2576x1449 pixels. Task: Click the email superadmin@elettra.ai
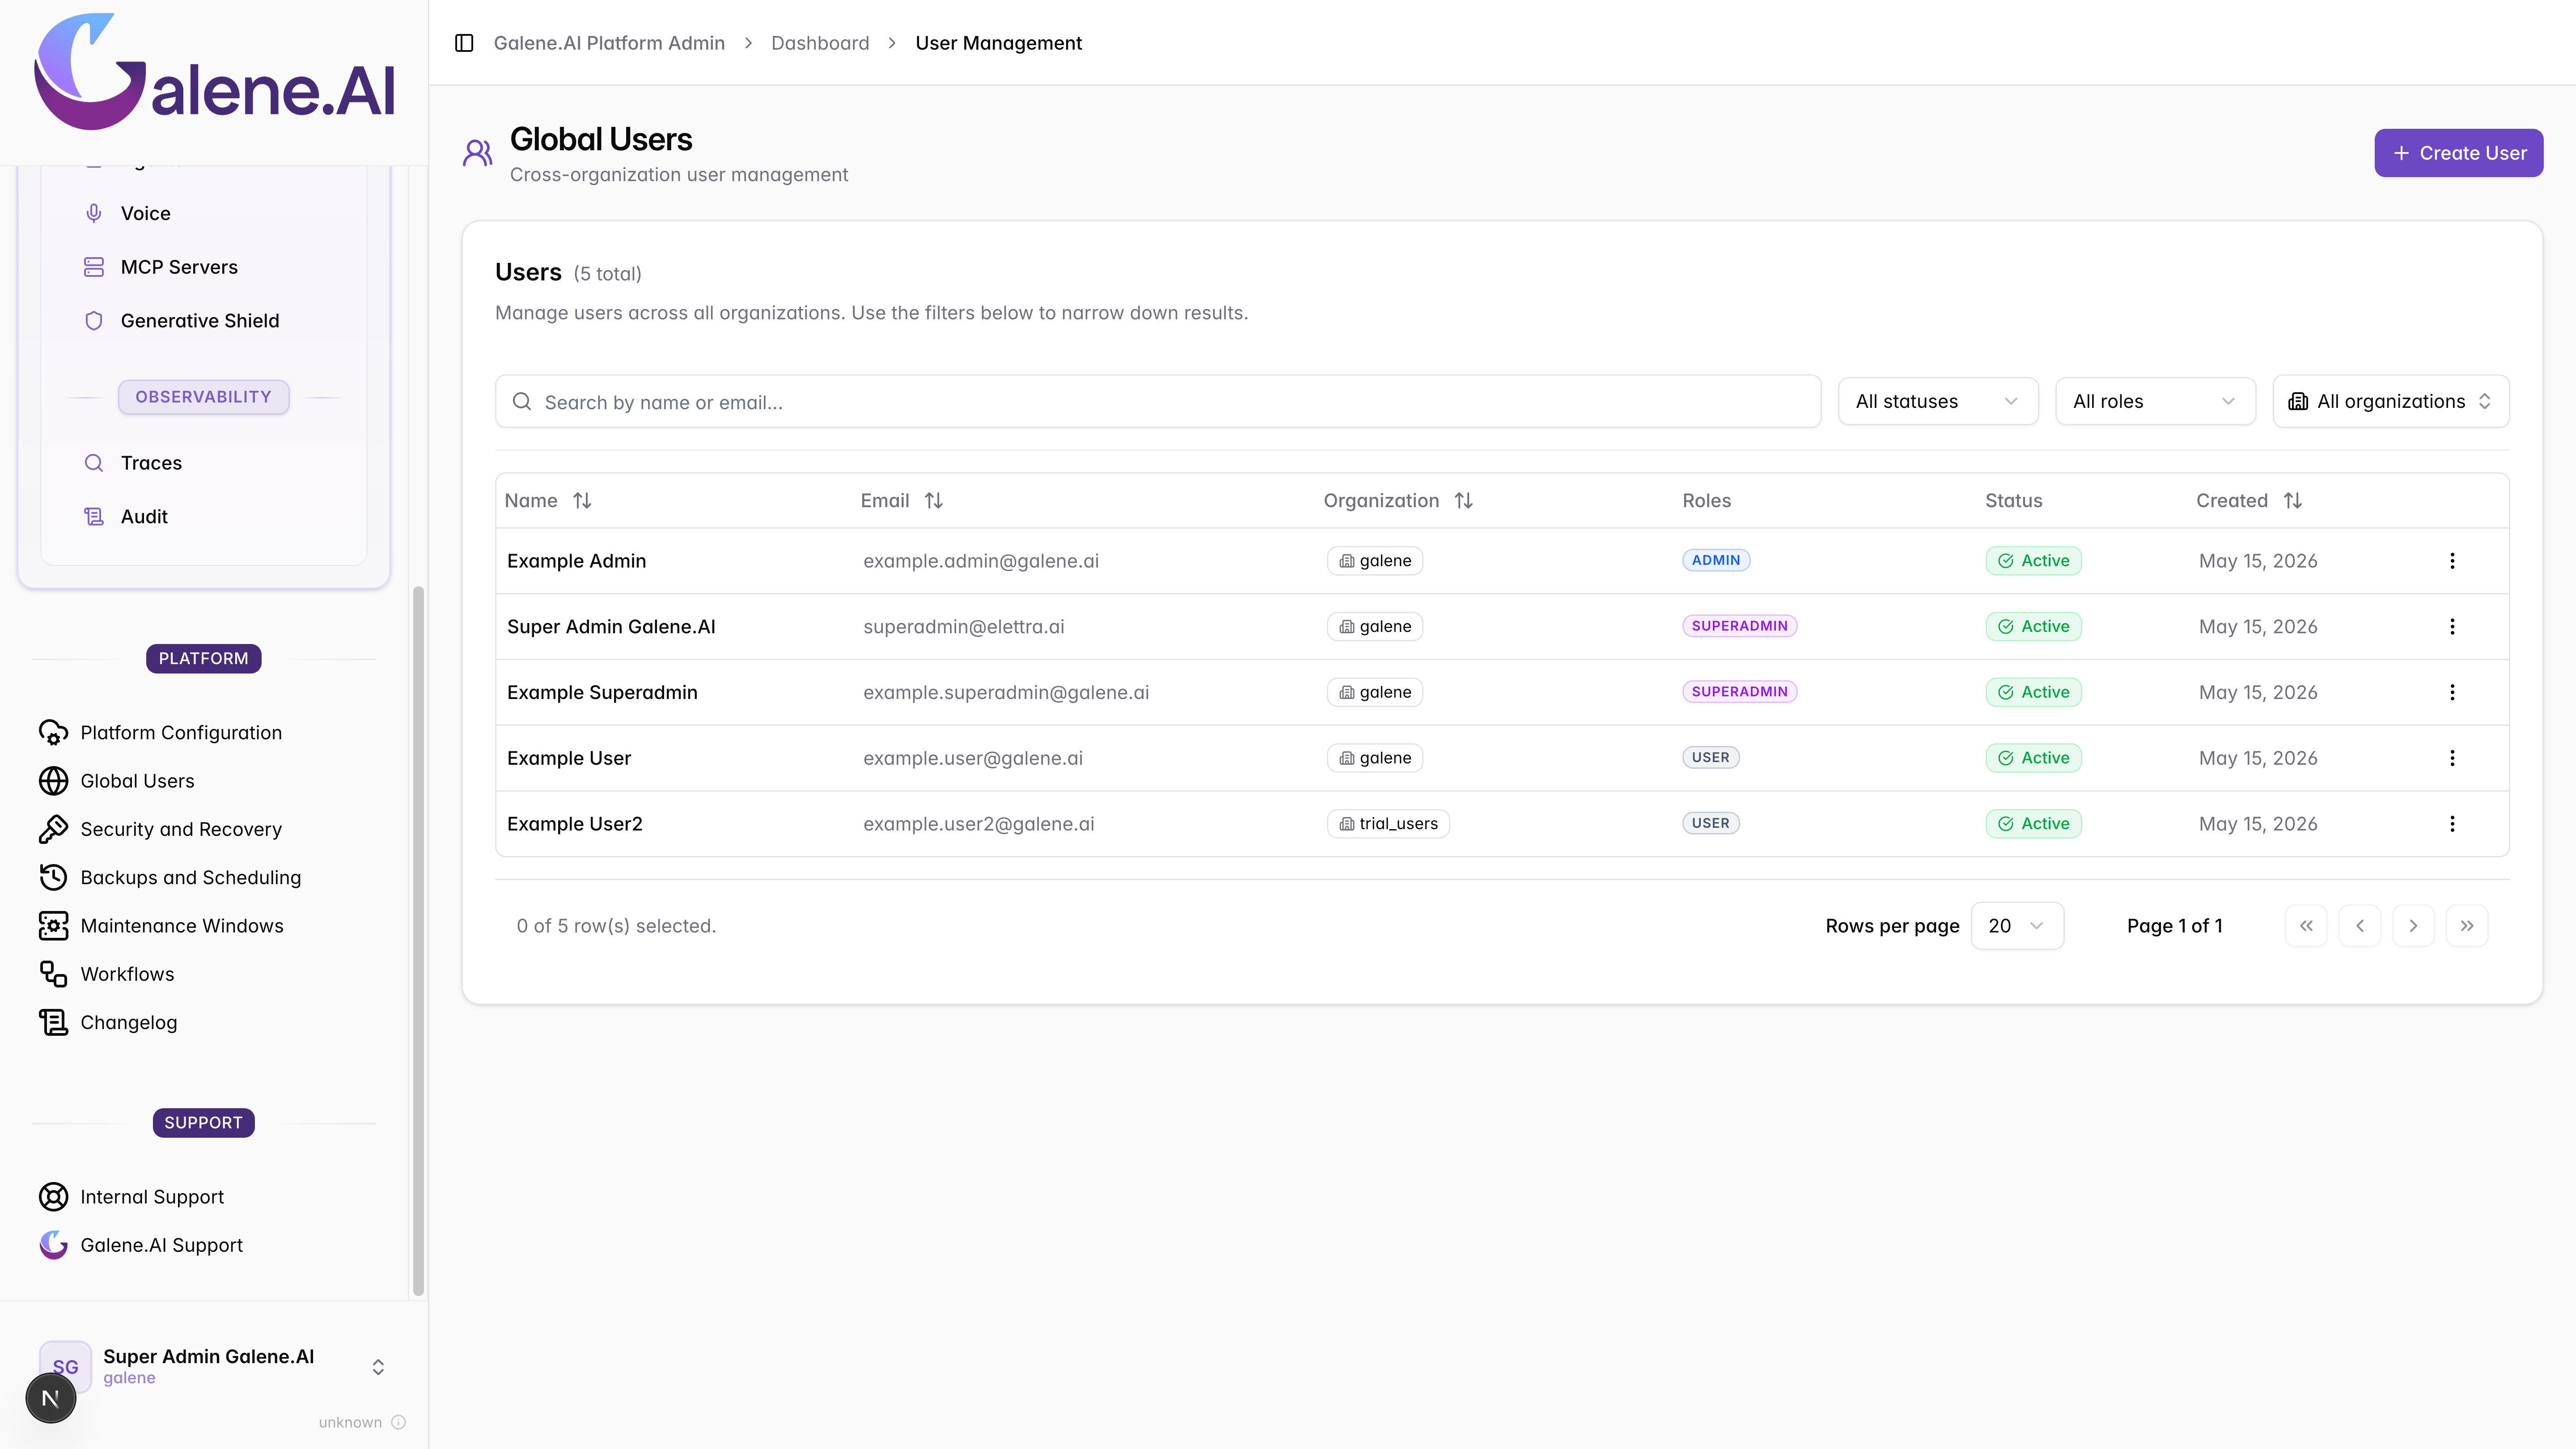964,627
